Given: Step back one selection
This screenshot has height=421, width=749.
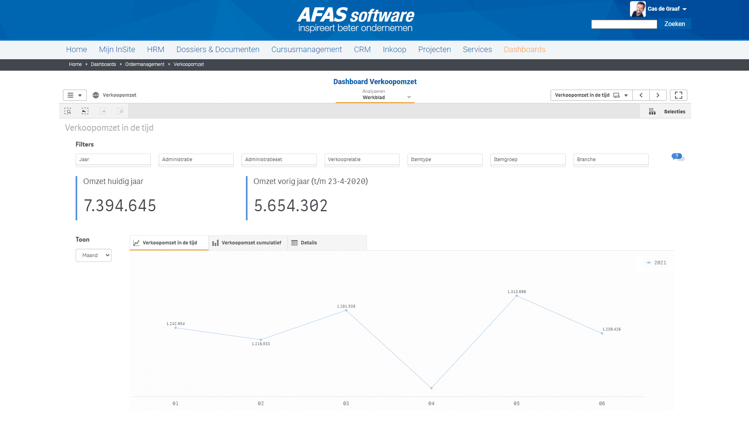Looking at the screenshot, I should click(x=85, y=111).
